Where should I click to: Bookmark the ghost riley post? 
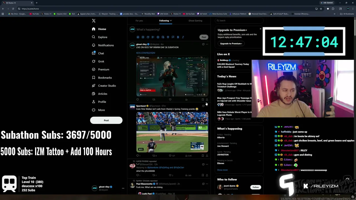coord(203,99)
